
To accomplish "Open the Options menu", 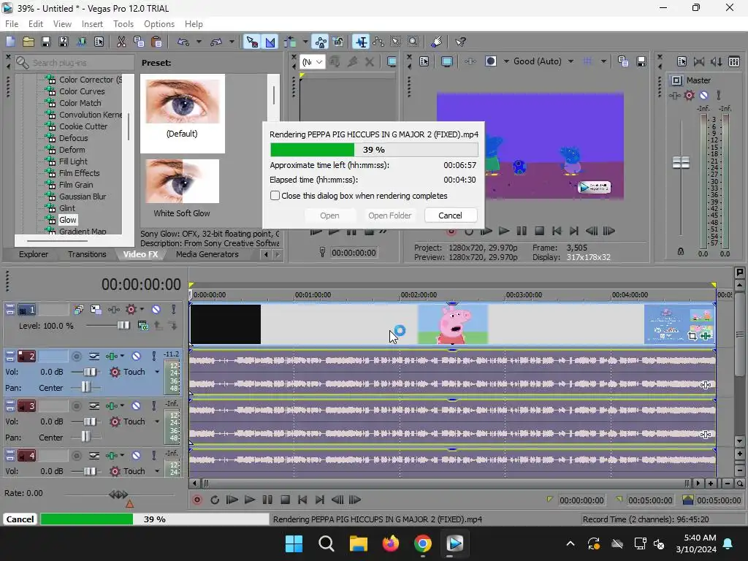I will click(x=159, y=24).
